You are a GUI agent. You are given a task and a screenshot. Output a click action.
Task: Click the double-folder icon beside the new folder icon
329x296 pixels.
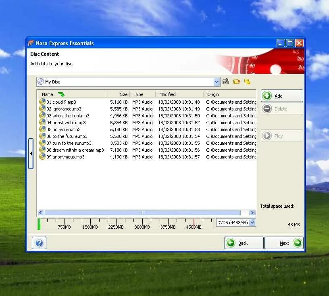click(248, 81)
